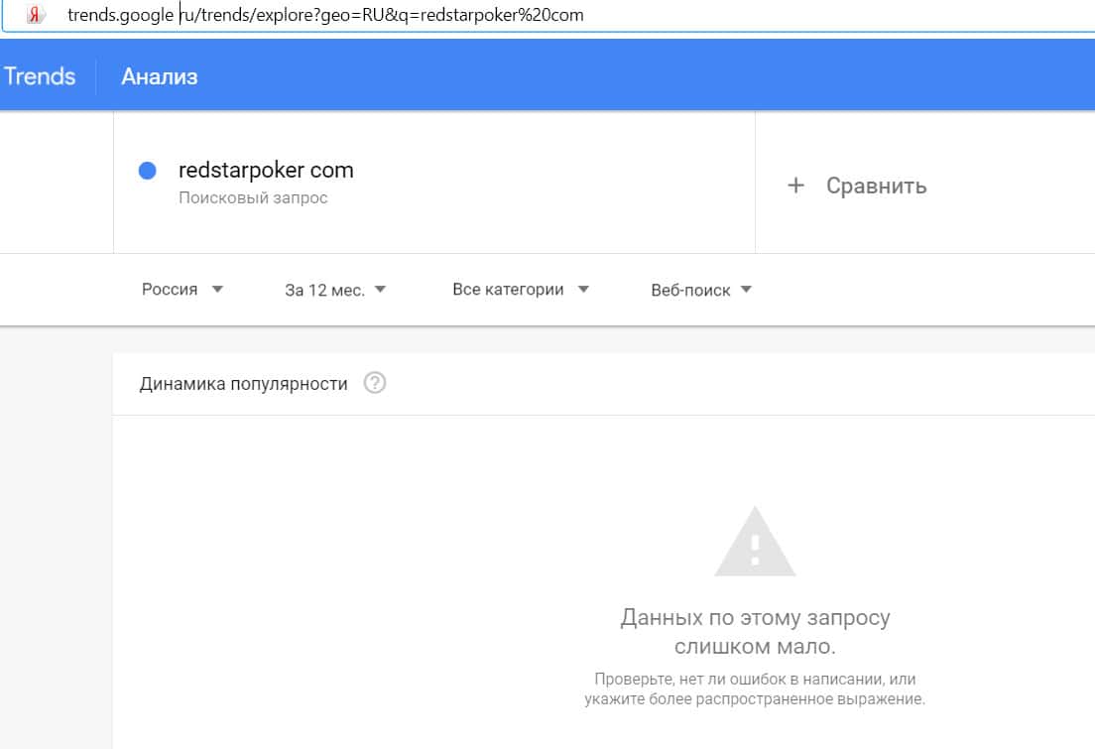Screen dimensions: 1095x749
Task: Click the Динамика популярности heading
Action: pos(243,384)
